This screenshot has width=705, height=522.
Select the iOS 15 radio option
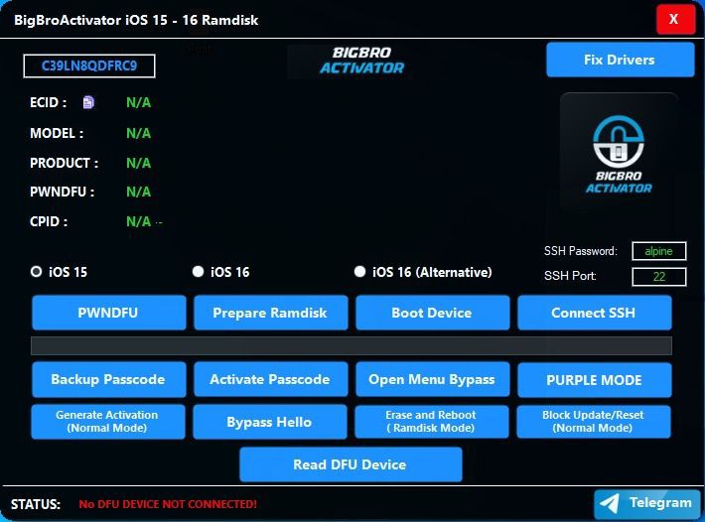[37, 271]
